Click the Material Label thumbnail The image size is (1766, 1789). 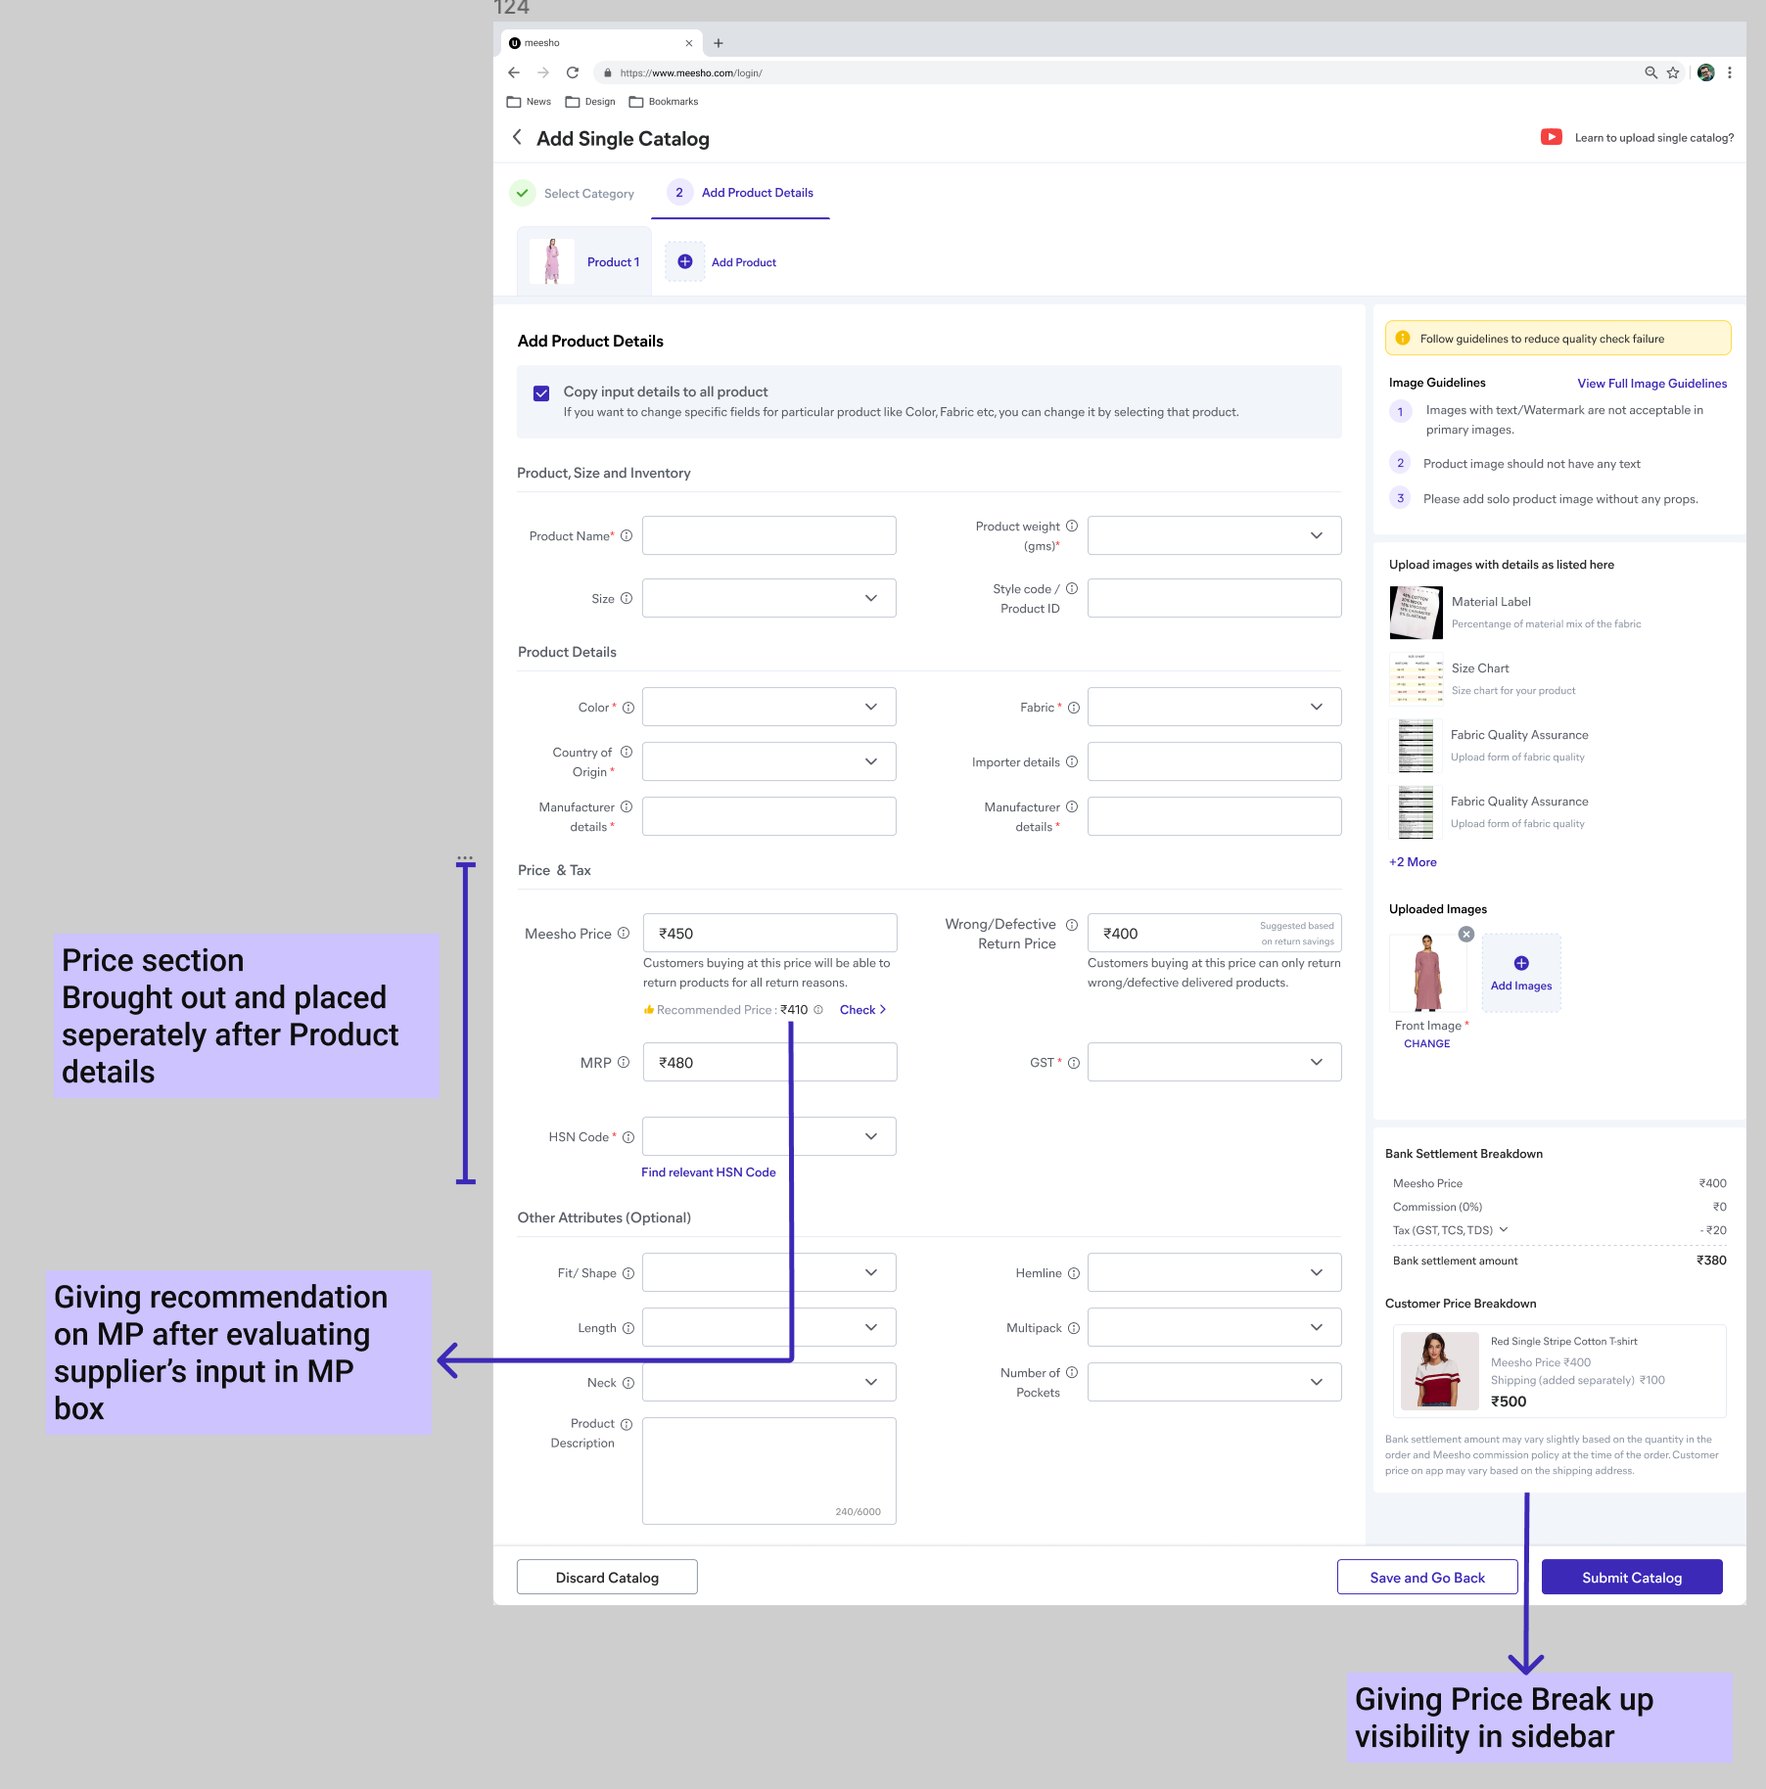1416,613
